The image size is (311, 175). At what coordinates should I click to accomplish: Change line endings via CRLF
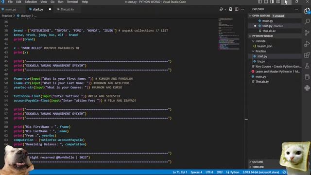point(220,172)
